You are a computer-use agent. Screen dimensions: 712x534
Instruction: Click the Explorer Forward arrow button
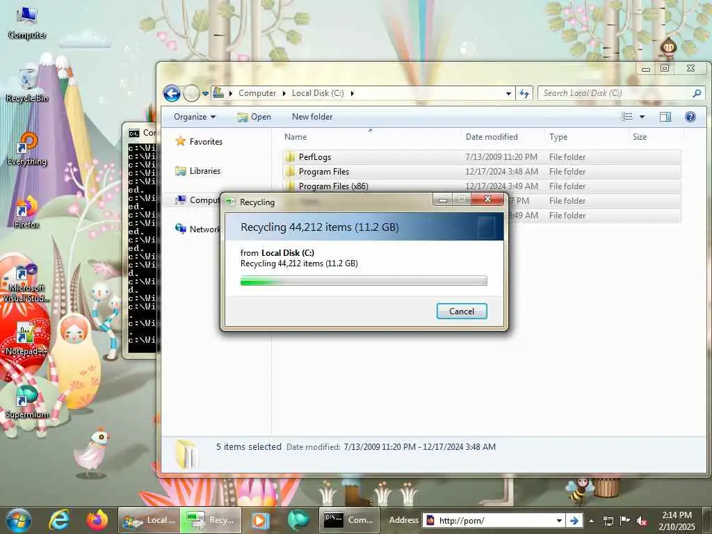click(192, 94)
